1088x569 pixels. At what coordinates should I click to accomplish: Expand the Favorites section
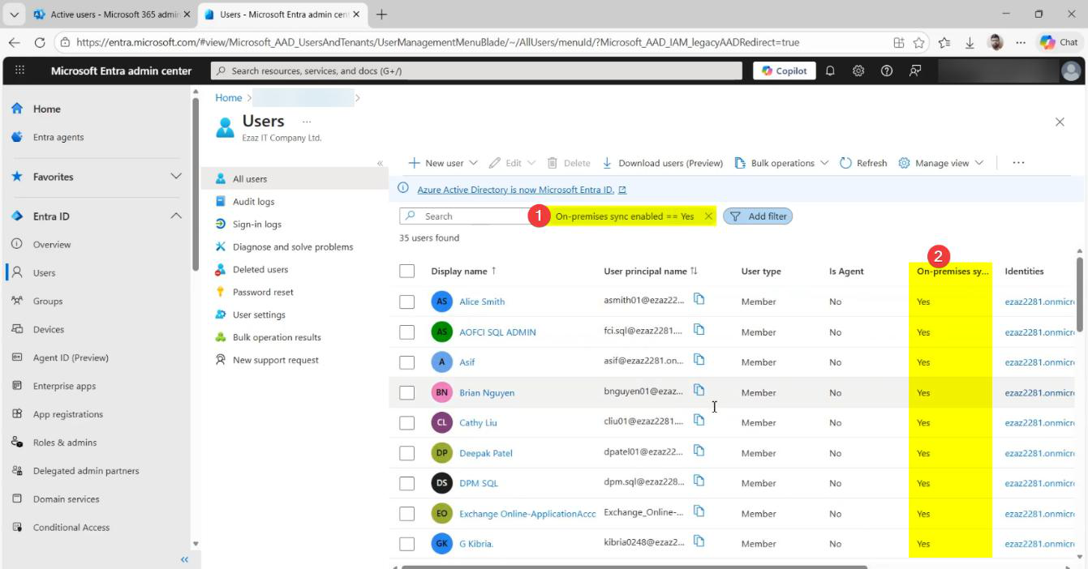(x=176, y=176)
